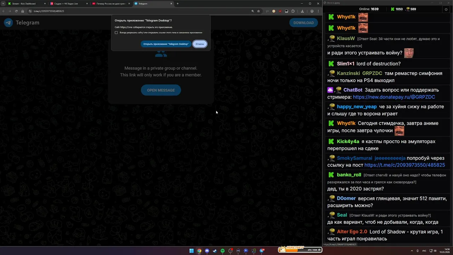Click username Kick4y4a in chat
This screenshot has width=453, height=255.
(x=348, y=141)
